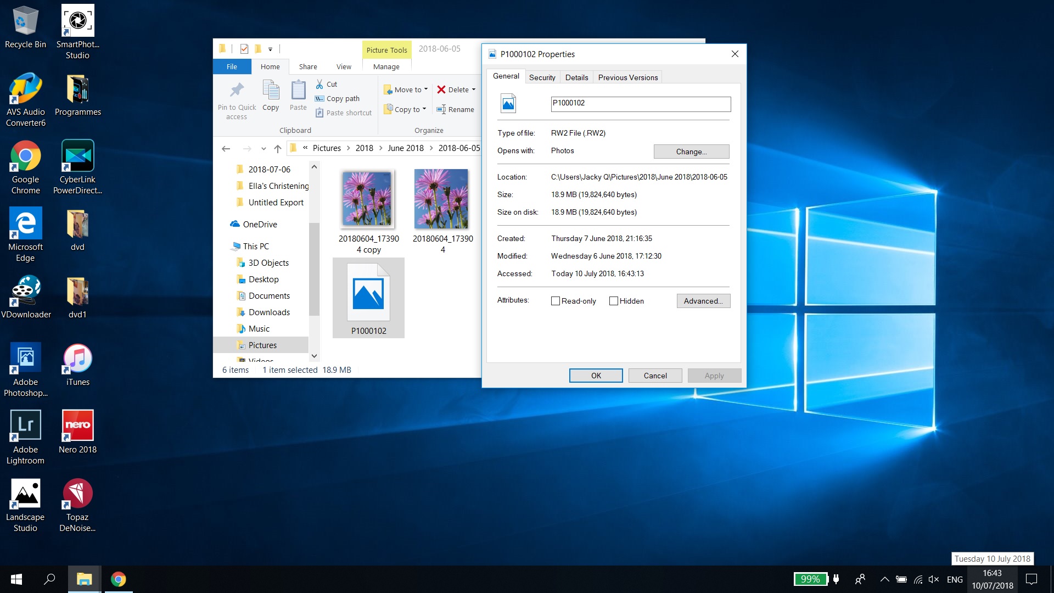Click the SmartPhoto Studio icon

pos(77,21)
